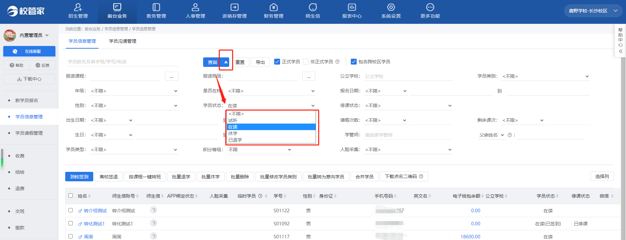Click the admin avatar picture
Viewport: 626px width, 240px height.
[10, 35]
